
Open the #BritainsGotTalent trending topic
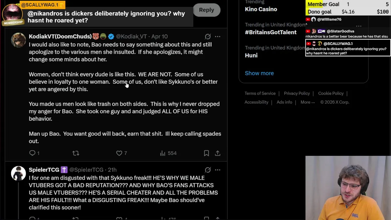[271, 32]
